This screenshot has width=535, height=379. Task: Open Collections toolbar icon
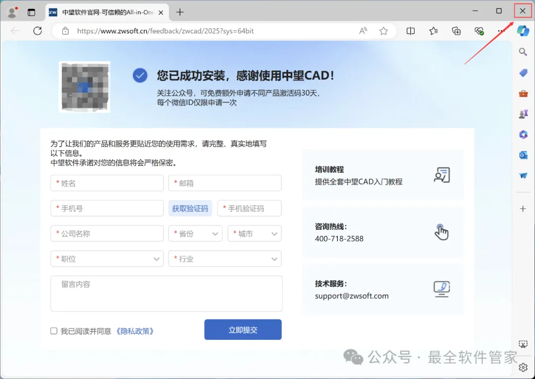coord(456,31)
